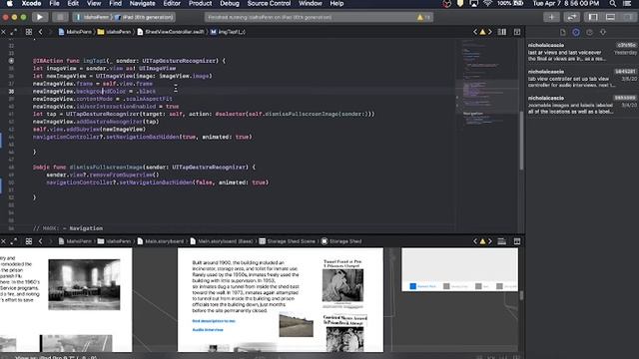Click the tunnel newspaper clipping image
Image resolution: width=639 pixels, height=359 pixels.
[342, 285]
